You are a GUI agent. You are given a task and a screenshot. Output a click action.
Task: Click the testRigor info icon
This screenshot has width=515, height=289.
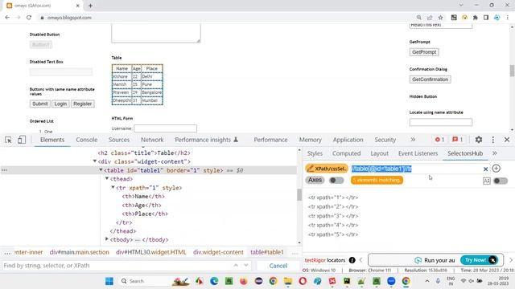coord(352,260)
